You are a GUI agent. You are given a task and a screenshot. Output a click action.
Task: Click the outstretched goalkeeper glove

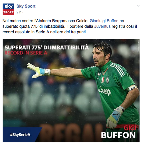pyautogui.click(x=38, y=71)
